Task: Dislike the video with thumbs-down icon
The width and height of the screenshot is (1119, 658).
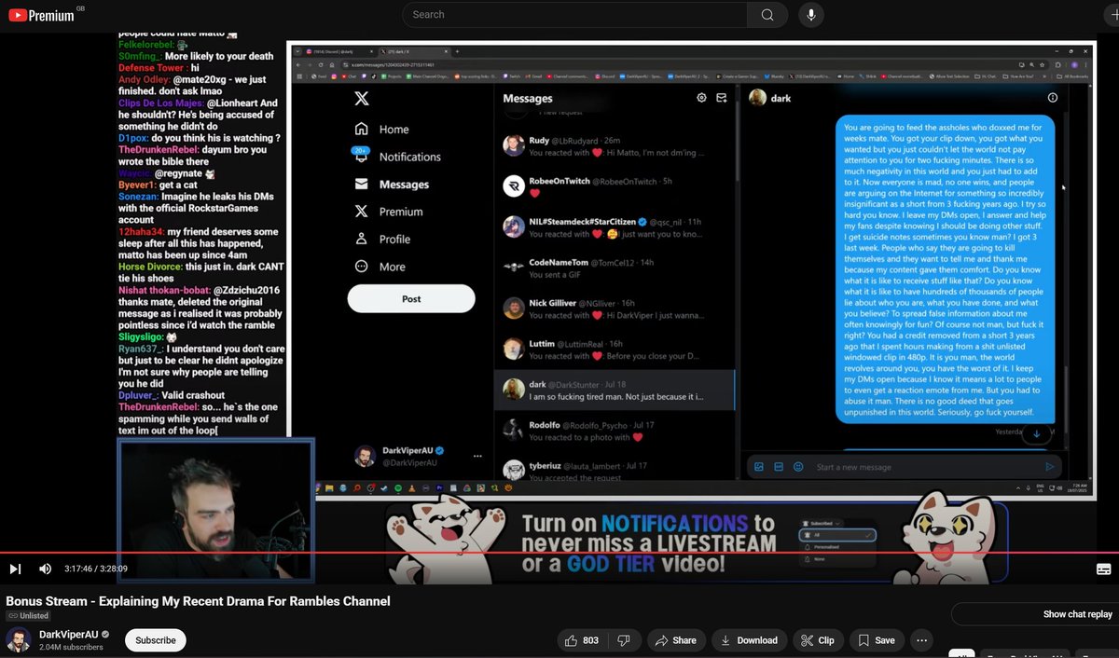Action: (x=625, y=640)
